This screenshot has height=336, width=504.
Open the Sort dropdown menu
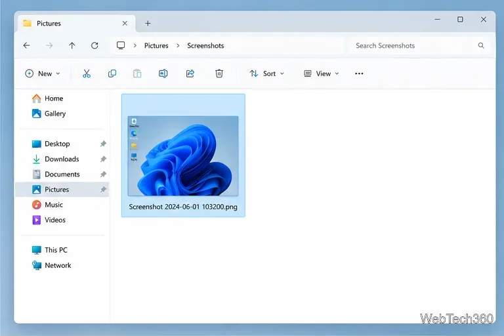[x=267, y=73]
